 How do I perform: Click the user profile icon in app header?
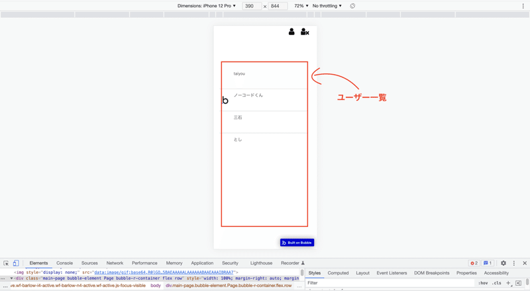click(x=291, y=32)
